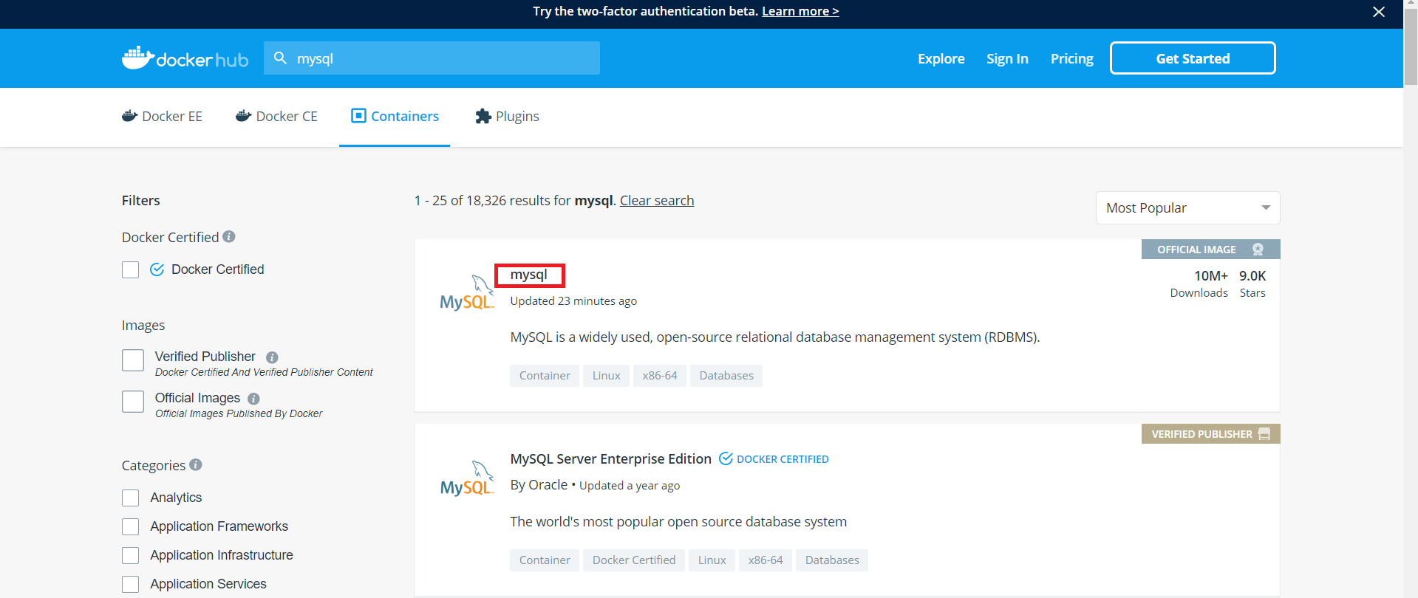This screenshot has width=1418, height=598.
Task: Click the info icon next to Verified Publisher
Action: [x=272, y=357]
